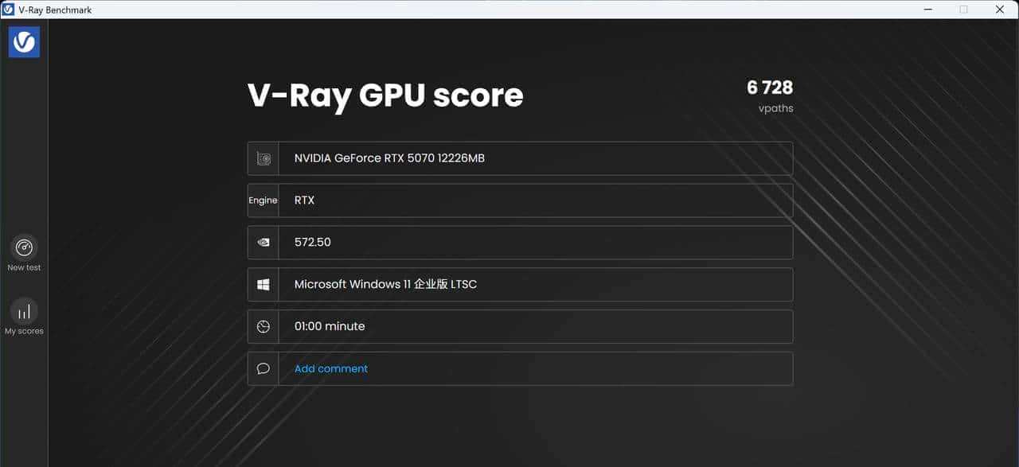The image size is (1019, 467).
Task: Click the V-Ray logo in the sidebar
Action: (23, 41)
